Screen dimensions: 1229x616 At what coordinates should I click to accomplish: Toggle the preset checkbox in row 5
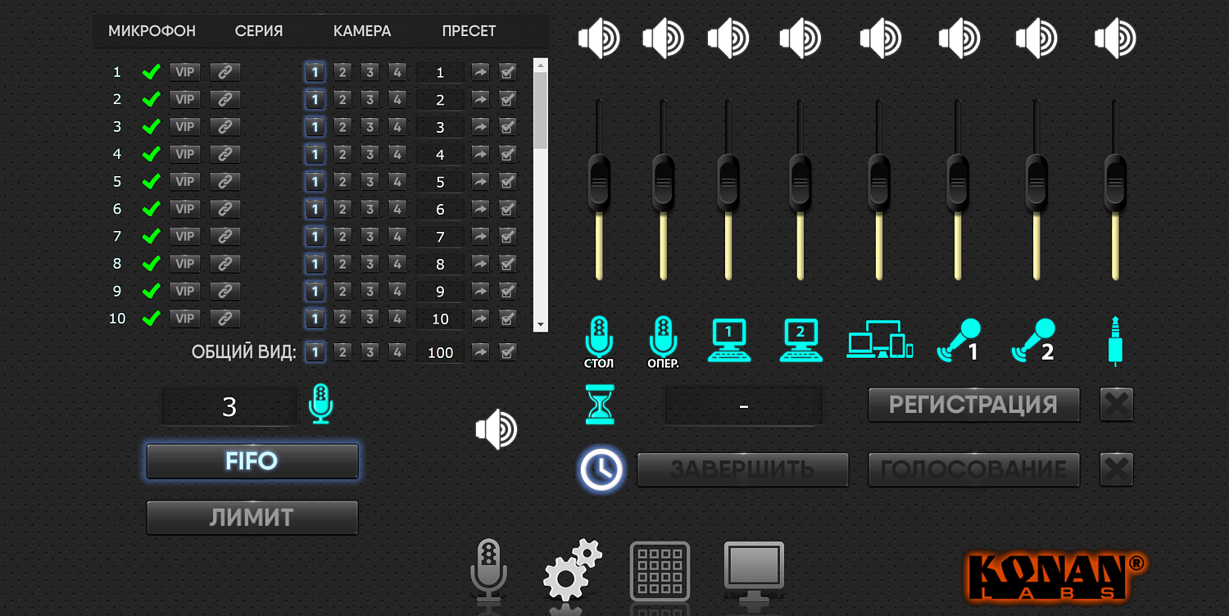[508, 182]
